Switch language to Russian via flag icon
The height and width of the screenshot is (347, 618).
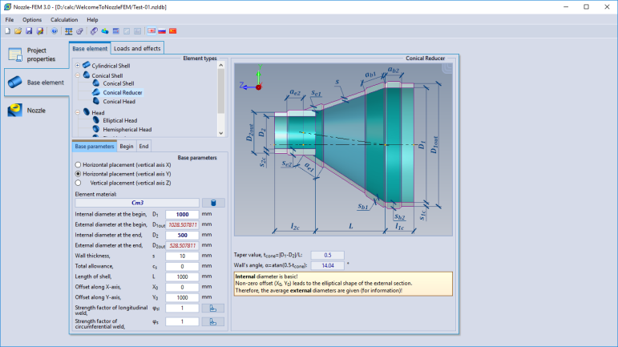(162, 31)
